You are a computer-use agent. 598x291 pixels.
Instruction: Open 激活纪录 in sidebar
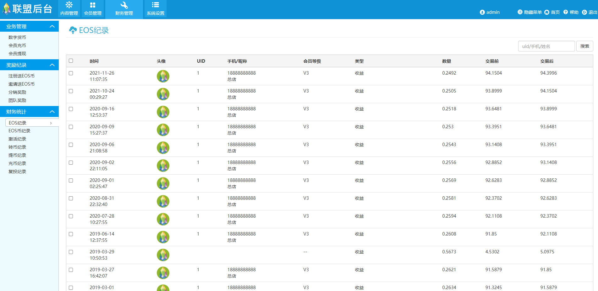[17, 139]
